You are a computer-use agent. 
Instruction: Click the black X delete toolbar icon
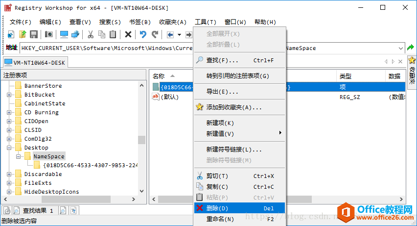[128, 34]
